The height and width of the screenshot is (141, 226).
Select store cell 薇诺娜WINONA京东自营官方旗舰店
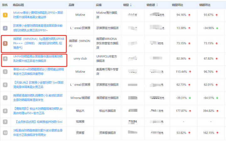(107, 43)
